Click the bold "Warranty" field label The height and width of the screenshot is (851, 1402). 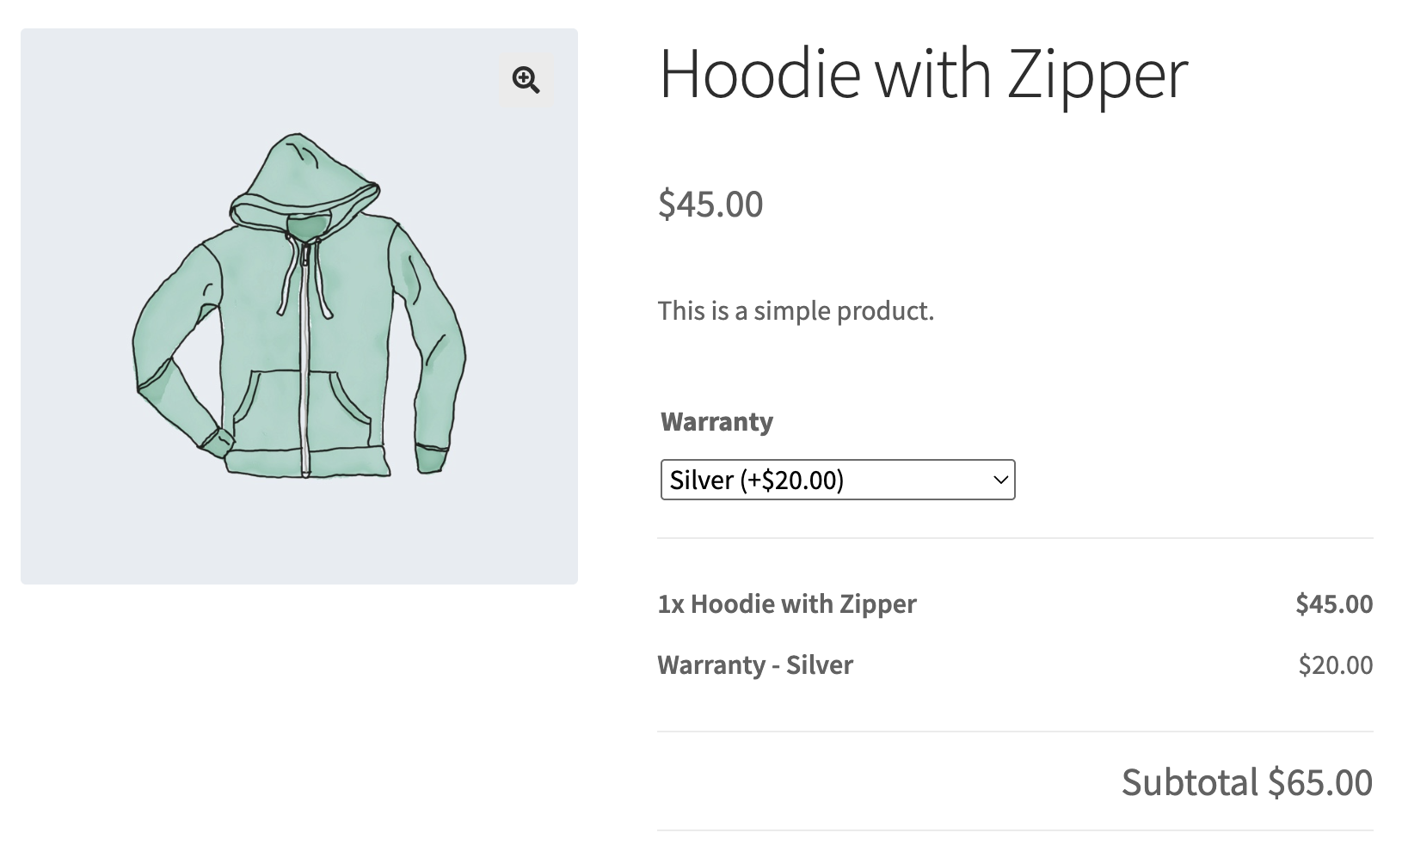(x=716, y=422)
